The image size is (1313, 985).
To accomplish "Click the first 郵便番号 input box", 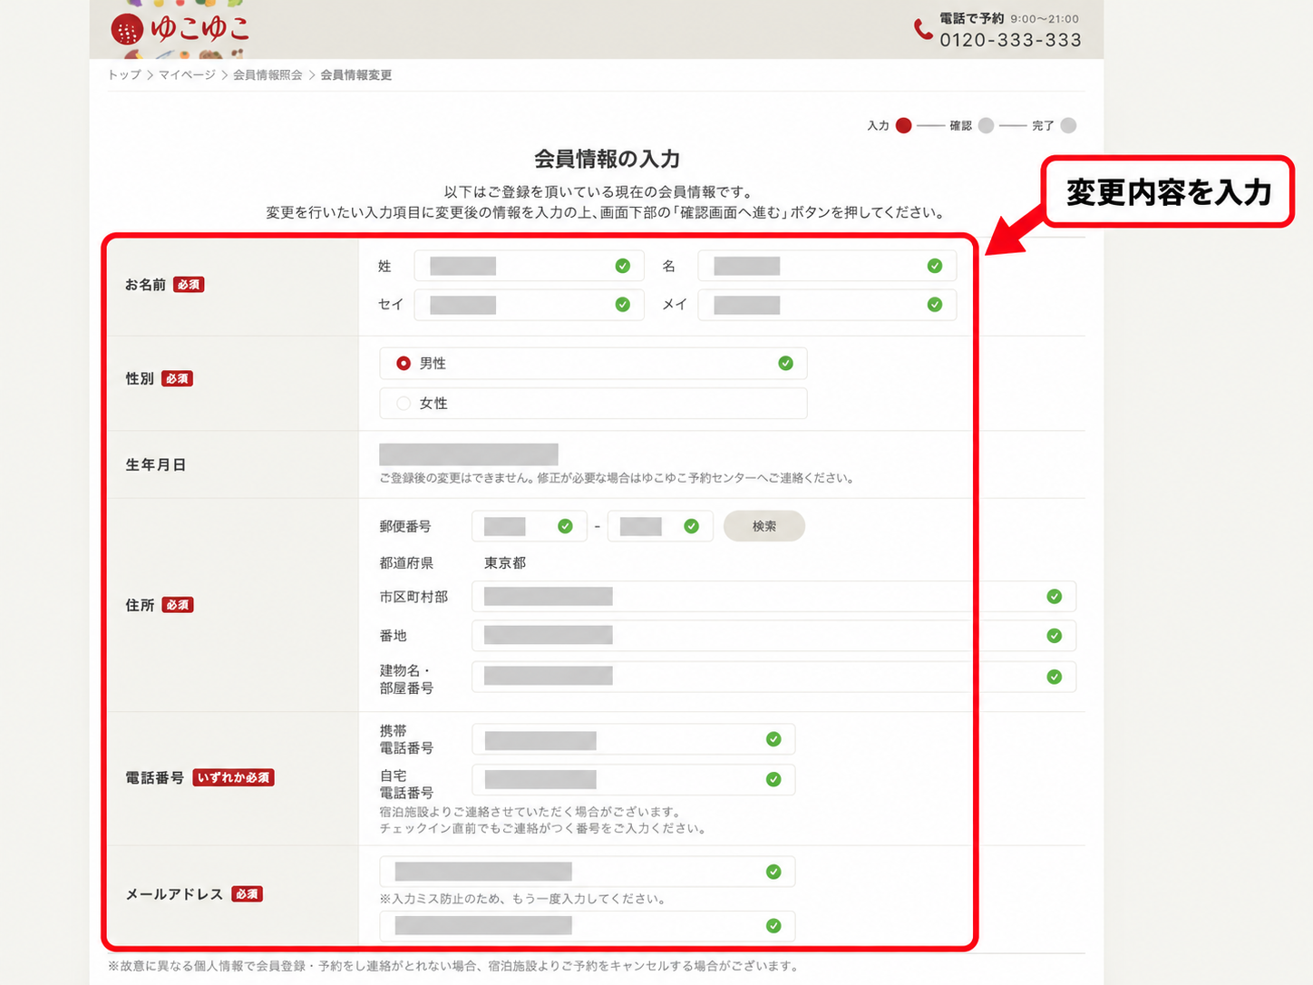I will 530,526.
